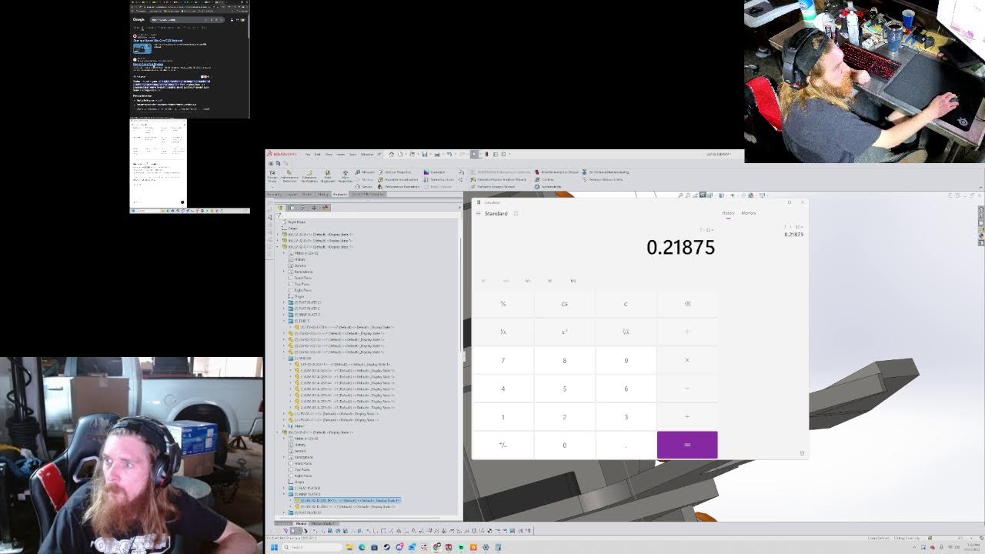The height and width of the screenshot is (554, 985).
Task: Open Performance Evaluation tool
Action: point(399,186)
